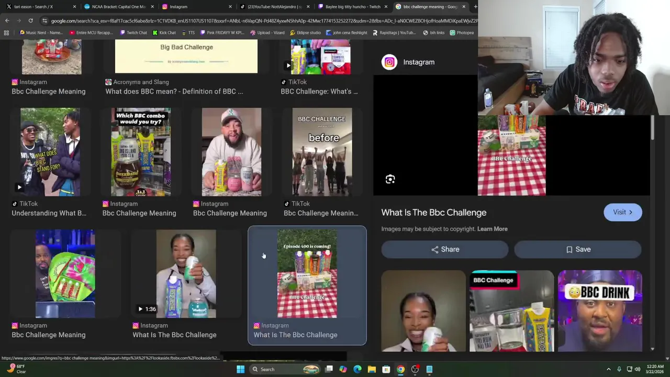Open the blue notepad app on taskbar
This screenshot has width=670, height=377.
[429, 369]
